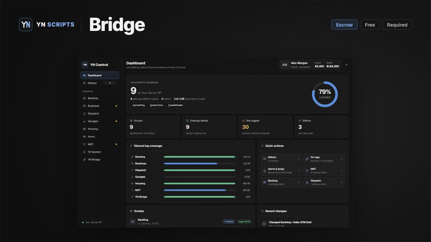This screenshot has width=431, height=242.
Task: Select Garages in the scripts sidebar
Action: [x=100, y=121]
